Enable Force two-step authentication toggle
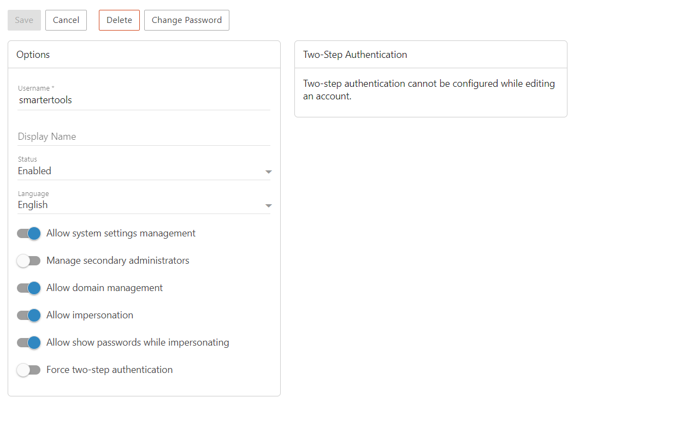 click(29, 370)
